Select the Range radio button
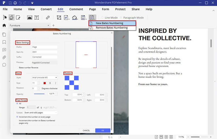Viewport: 217px width, 139px height. pyautogui.click(x=18, y=108)
